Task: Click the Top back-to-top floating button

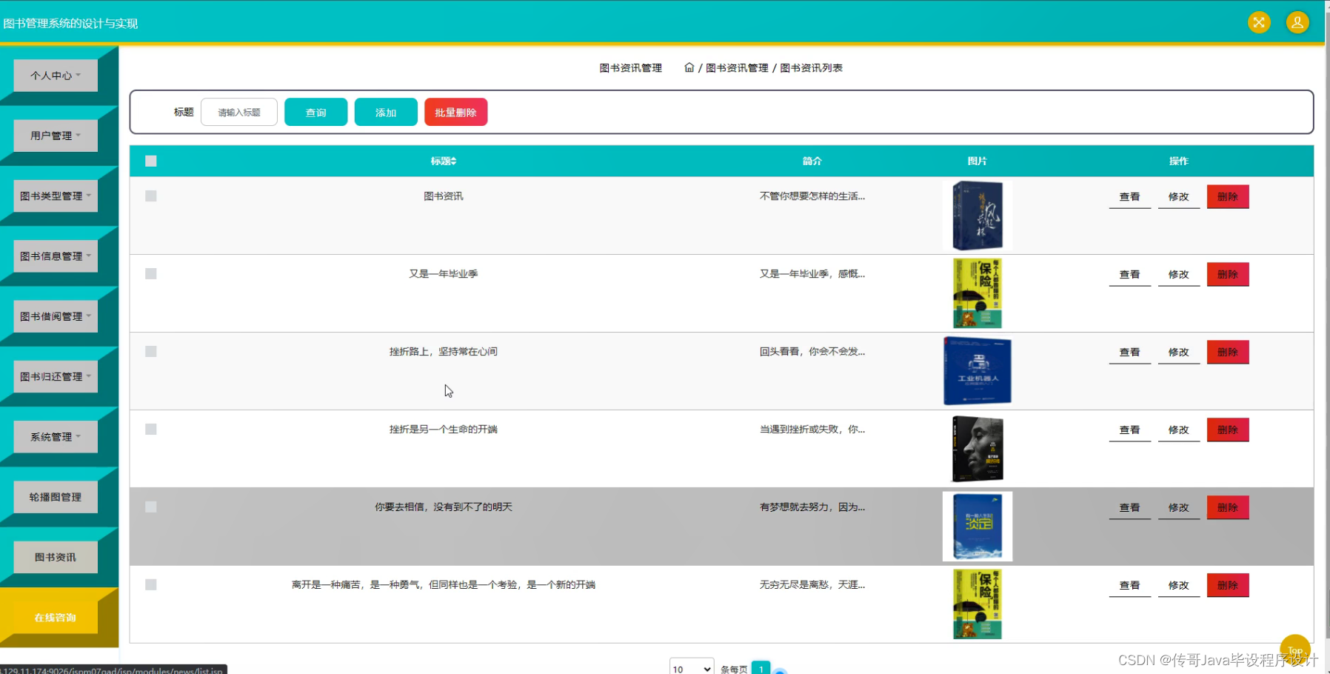Action: [x=1294, y=650]
